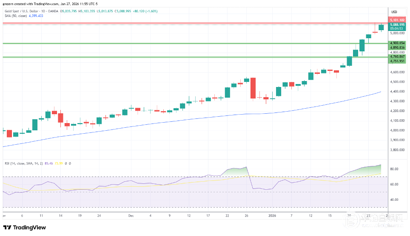Click the latest green candlestick on the chart

(x=381, y=28)
